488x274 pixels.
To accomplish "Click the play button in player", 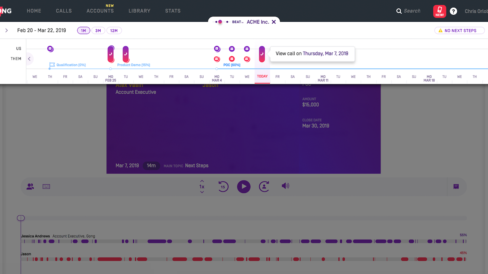I will click(244, 186).
